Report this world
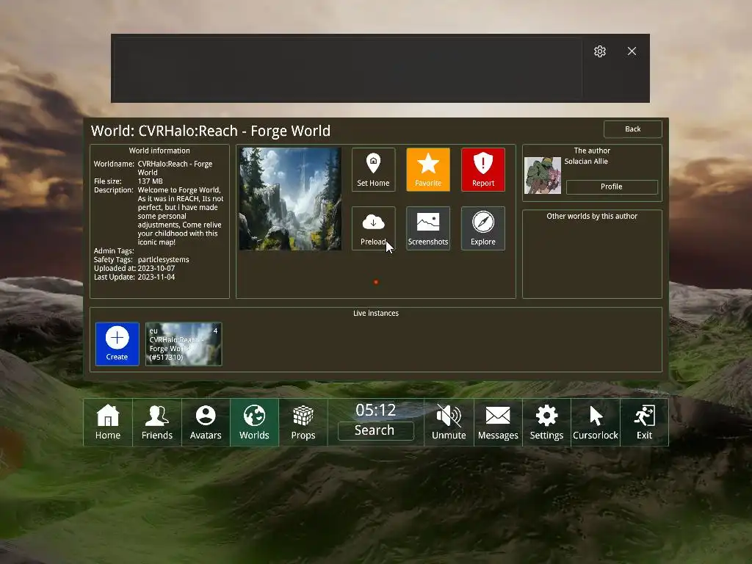The height and width of the screenshot is (564, 752). [x=483, y=170]
